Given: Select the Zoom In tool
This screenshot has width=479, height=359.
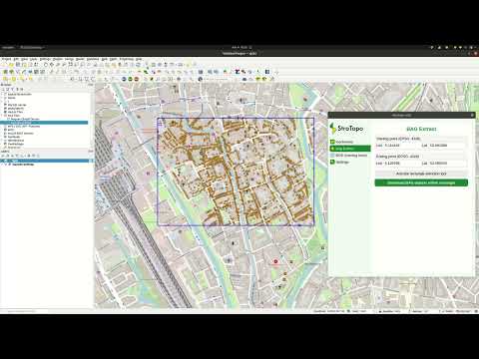Looking at the screenshot, I should tap(58, 65).
